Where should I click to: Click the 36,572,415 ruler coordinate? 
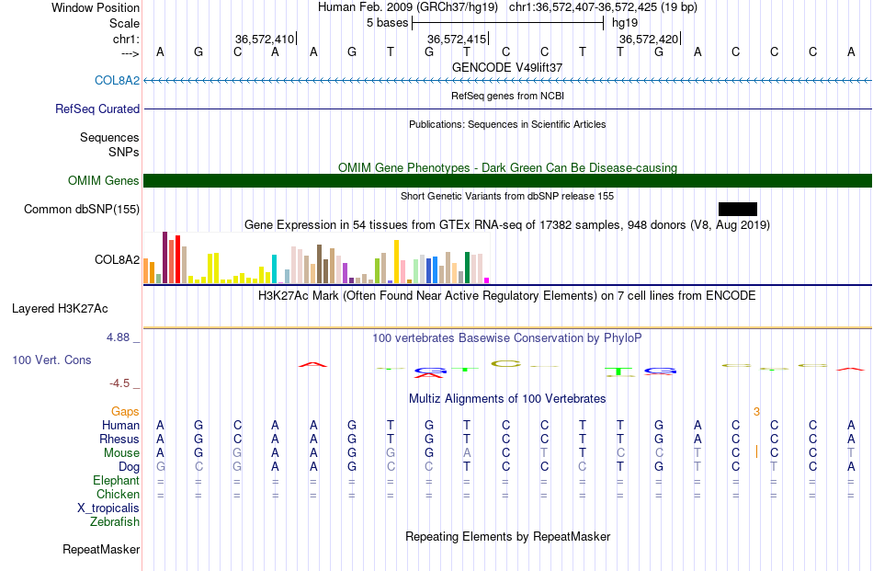(x=457, y=39)
